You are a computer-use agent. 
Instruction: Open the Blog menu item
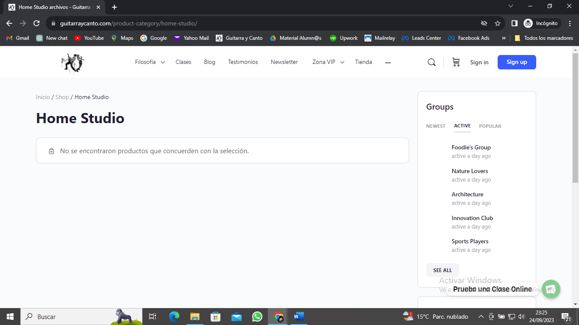(210, 62)
